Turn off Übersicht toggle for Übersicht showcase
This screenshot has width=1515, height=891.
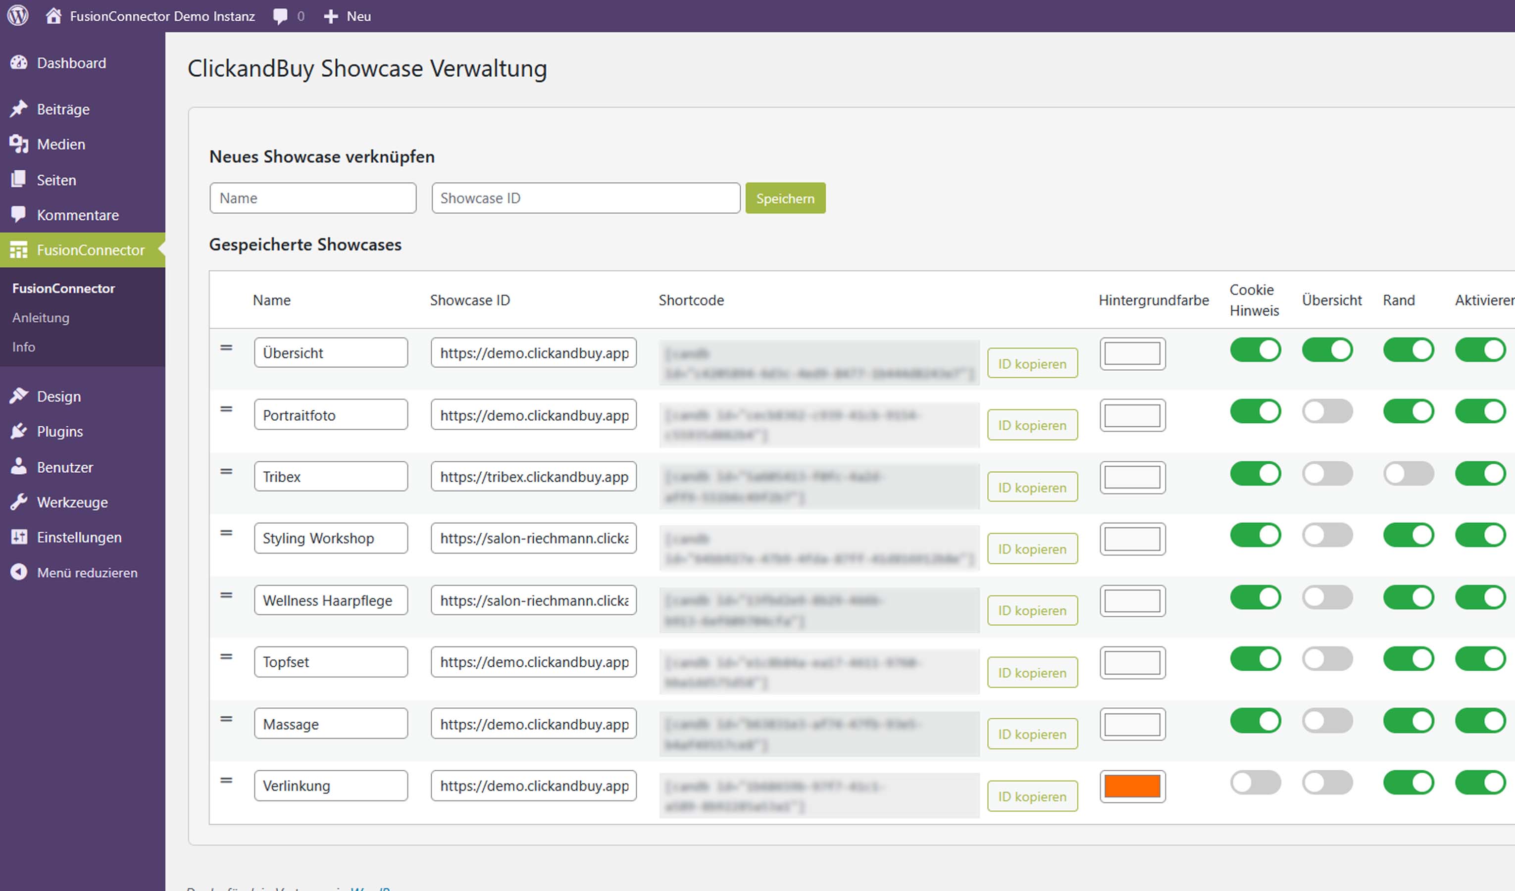point(1327,350)
